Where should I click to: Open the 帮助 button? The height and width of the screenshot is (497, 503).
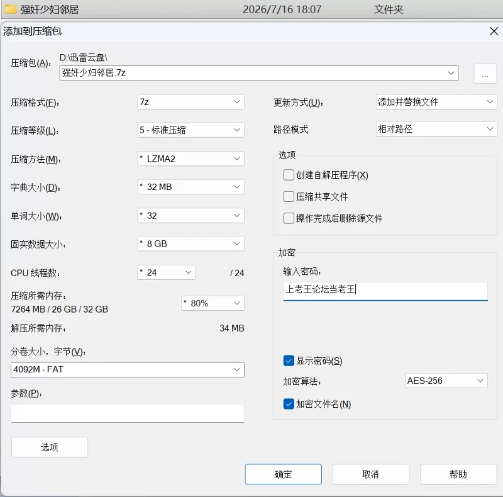click(x=458, y=474)
